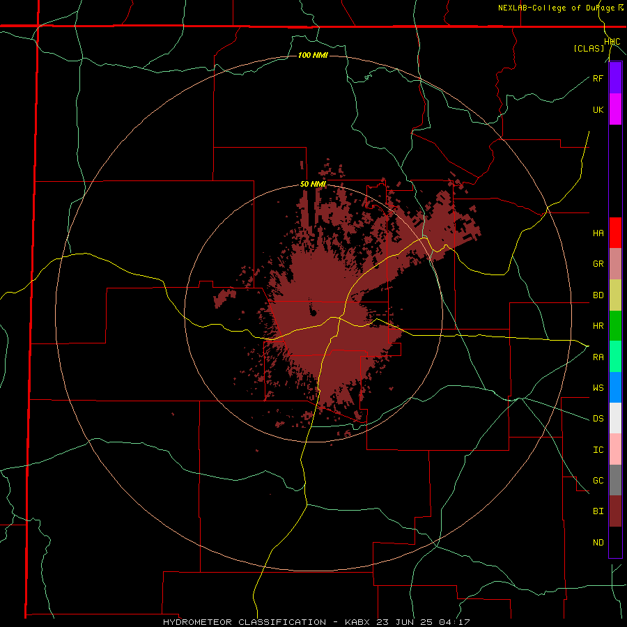
Task: Click the ND black legend swatch
Action: pos(615,542)
